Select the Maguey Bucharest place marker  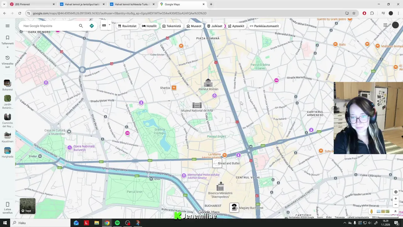coord(234,207)
